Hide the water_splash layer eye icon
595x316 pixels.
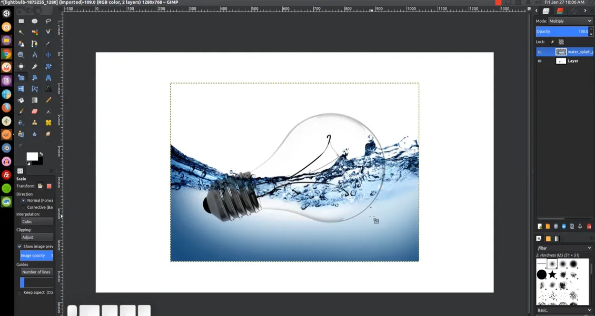click(540, 52)
